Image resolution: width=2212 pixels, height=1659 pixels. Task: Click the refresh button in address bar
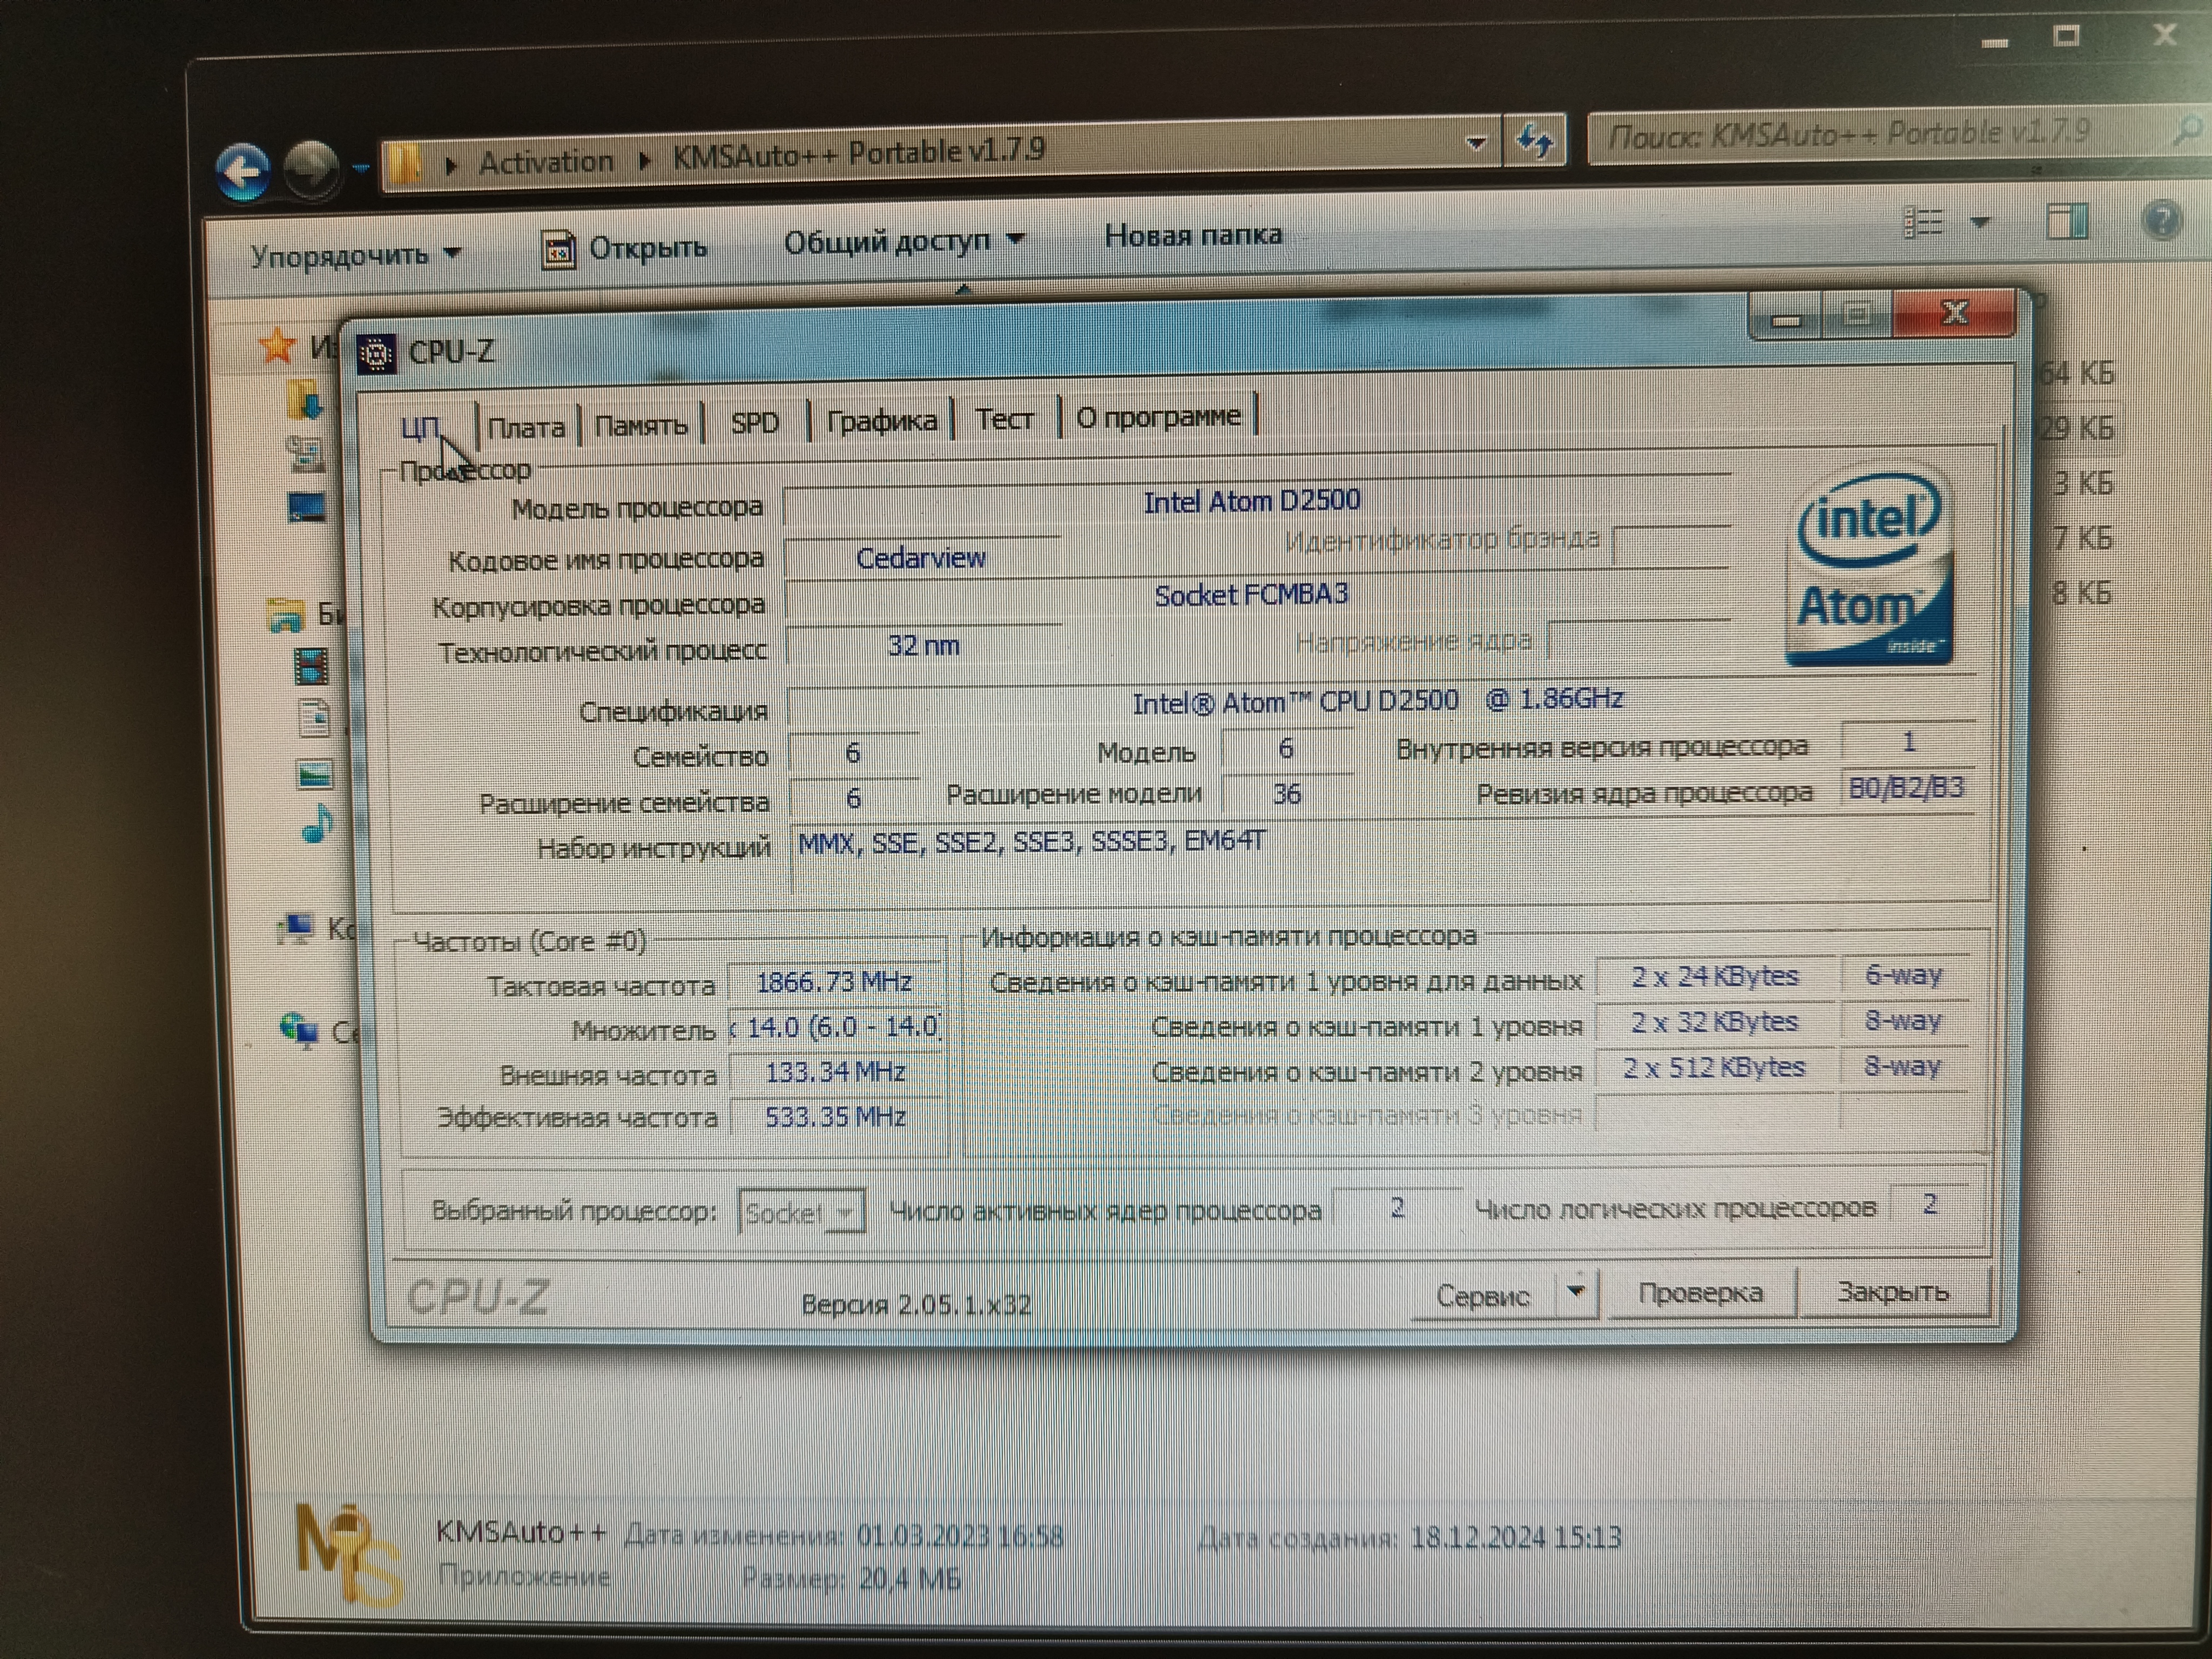[x=1534, y=141]
